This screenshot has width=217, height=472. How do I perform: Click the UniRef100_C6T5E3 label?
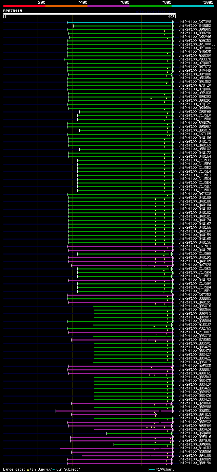(x=195, y=246)
